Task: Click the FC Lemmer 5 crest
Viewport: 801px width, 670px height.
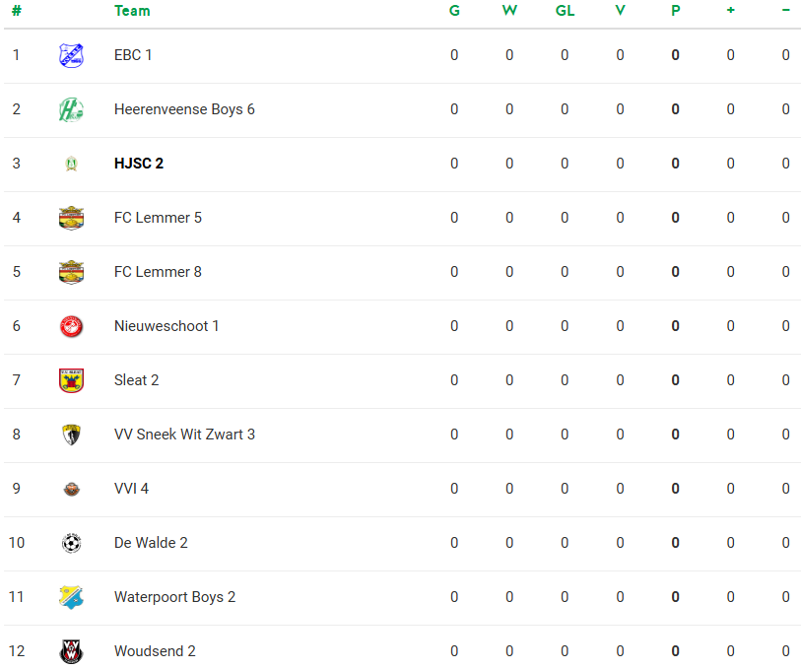Action: pos(71,218)
